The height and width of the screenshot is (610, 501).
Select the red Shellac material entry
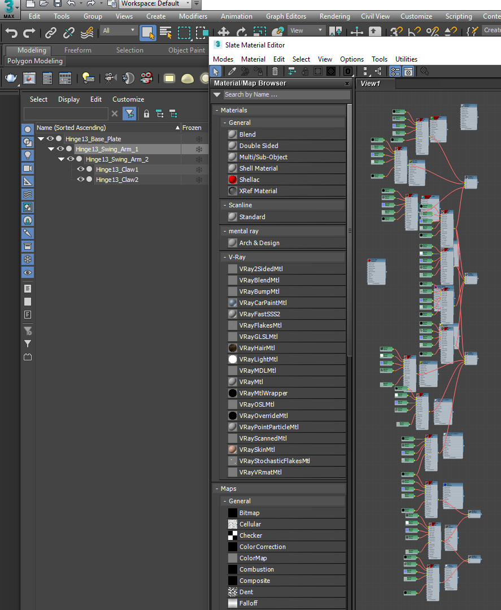tap(286, 180)
